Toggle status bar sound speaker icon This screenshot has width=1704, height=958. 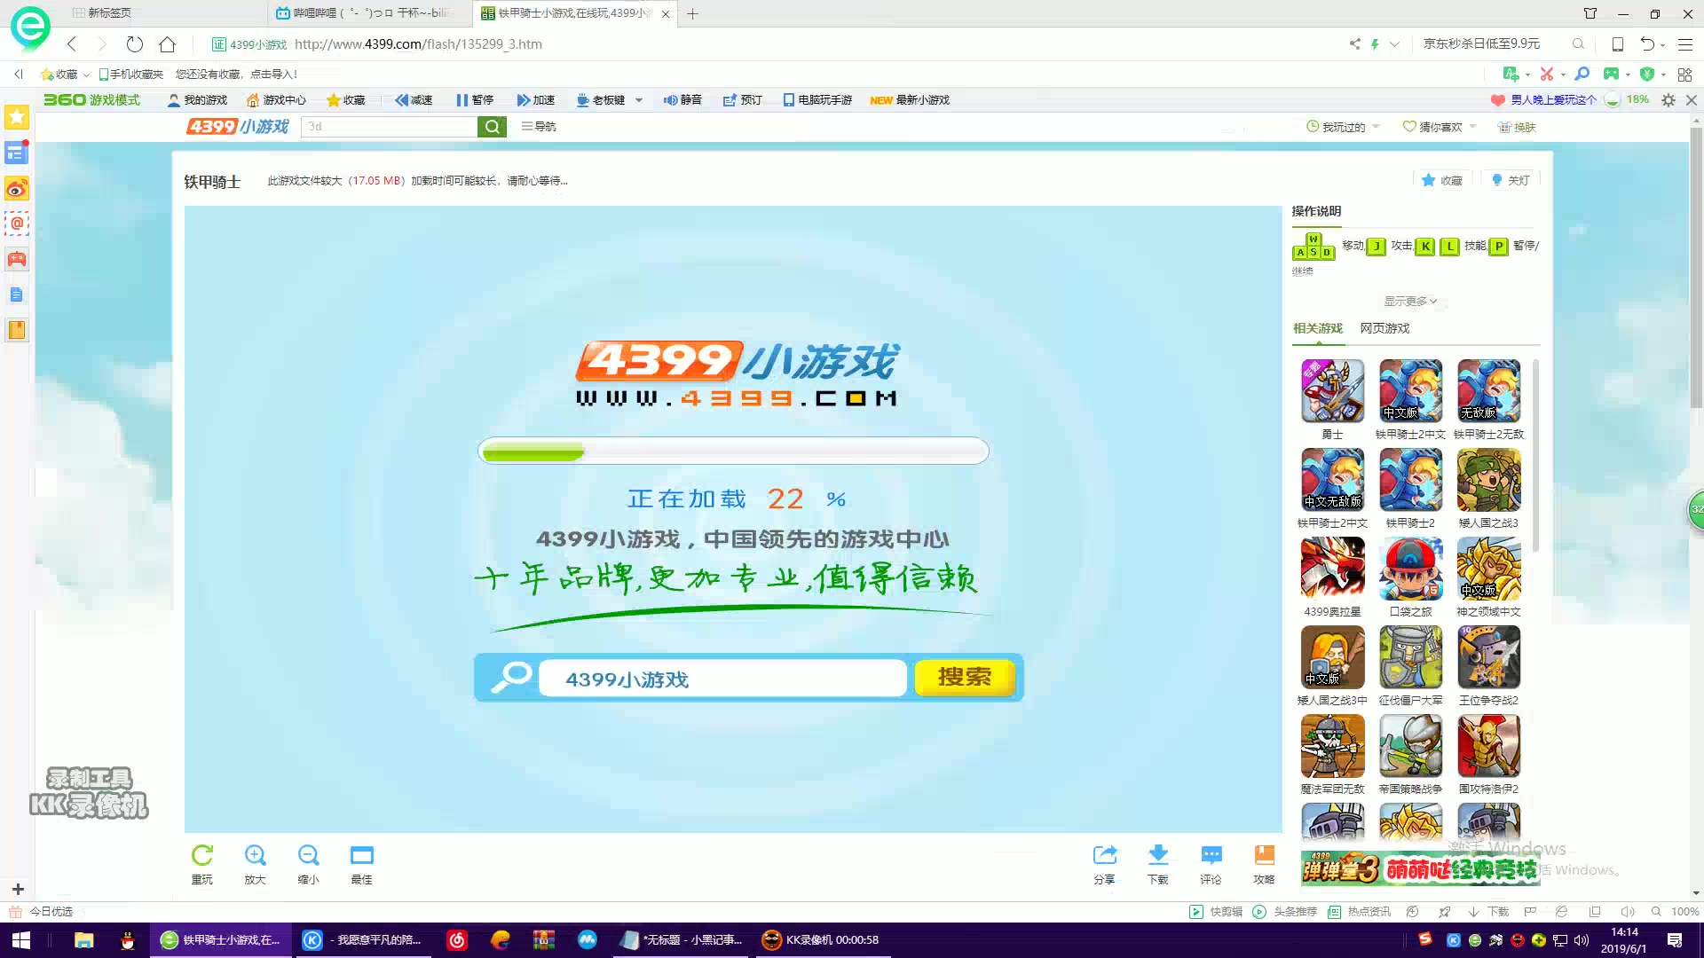click(x=1627, y=912)
